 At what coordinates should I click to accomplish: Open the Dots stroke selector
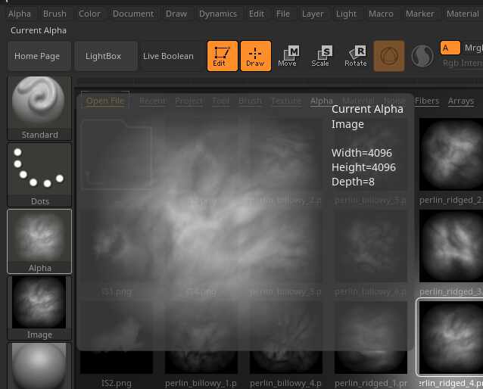pyautogui.click(x=39, y=175)
